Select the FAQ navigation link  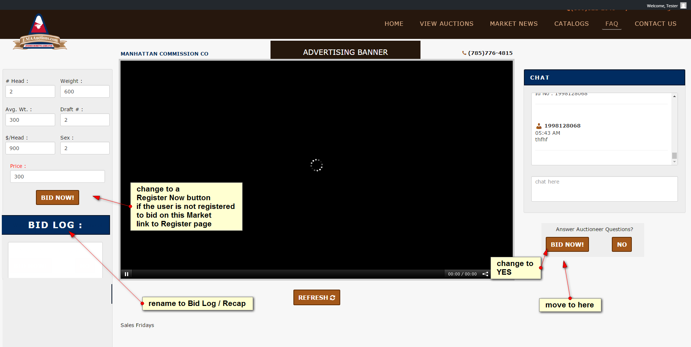(x=611, y=24)
